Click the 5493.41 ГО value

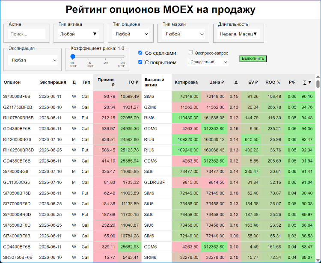[x=131, y=257]
